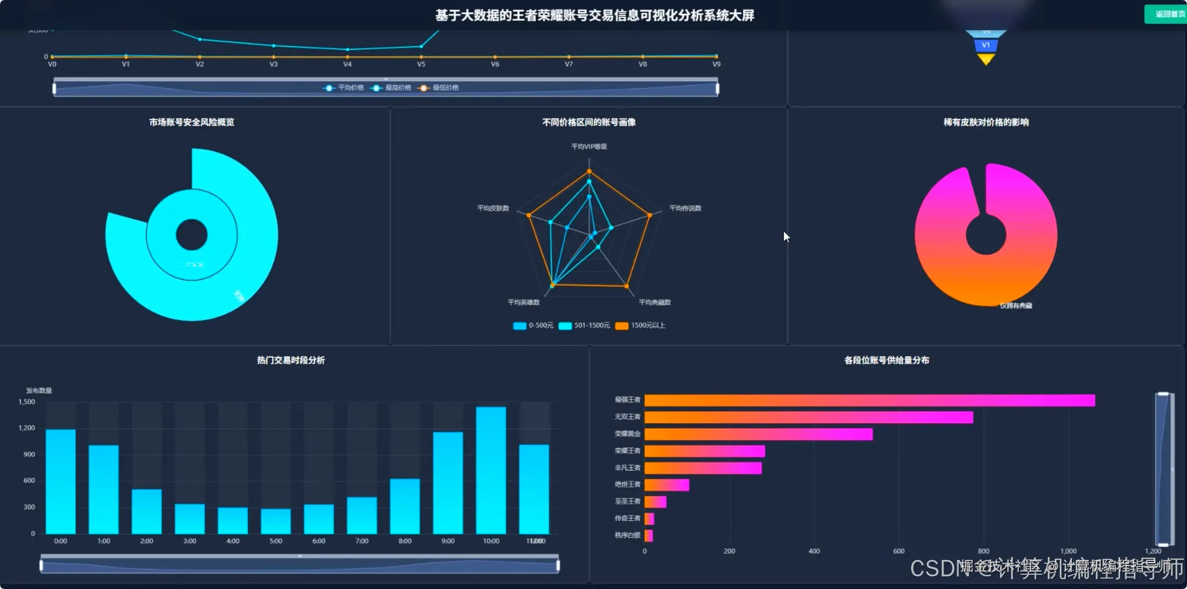This screenshot has height=589, width=1187.
Task: Click the 平均传说数 radar axis label
Action: (685, 208)
